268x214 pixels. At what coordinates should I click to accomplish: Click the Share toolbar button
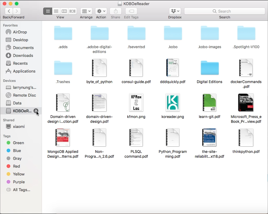[116, 11]
